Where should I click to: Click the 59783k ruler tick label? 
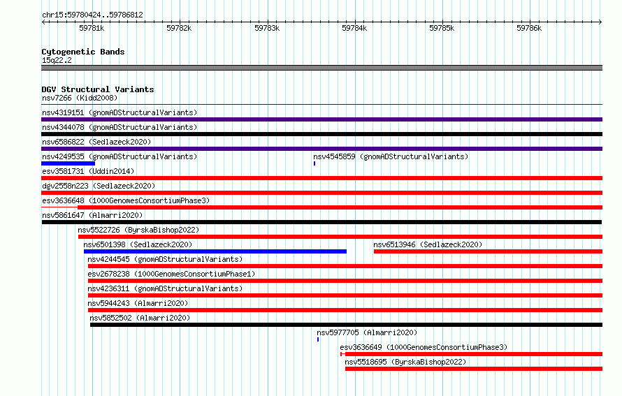[x=267, y=28]
